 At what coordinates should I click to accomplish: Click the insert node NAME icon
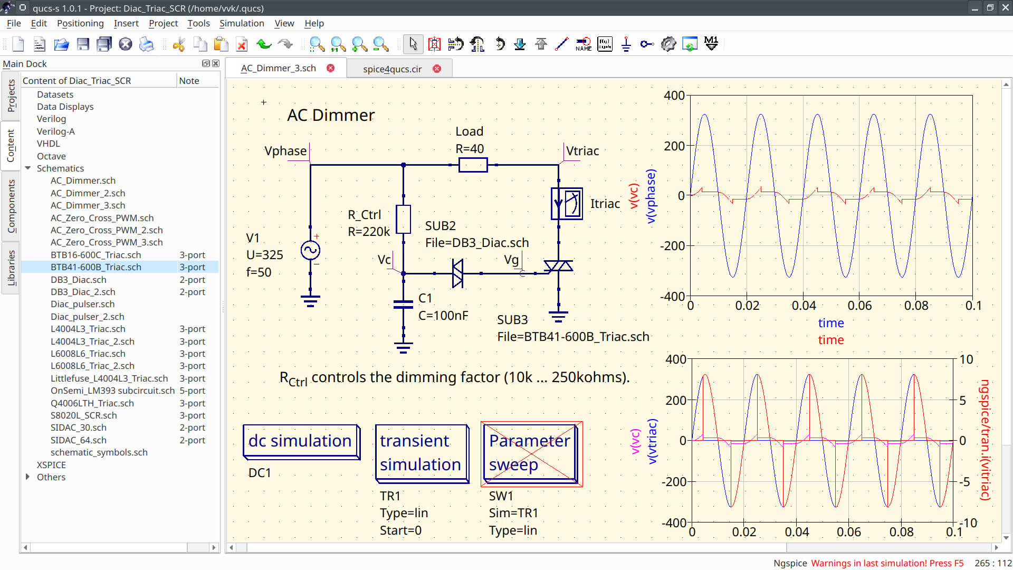point(583,44)
